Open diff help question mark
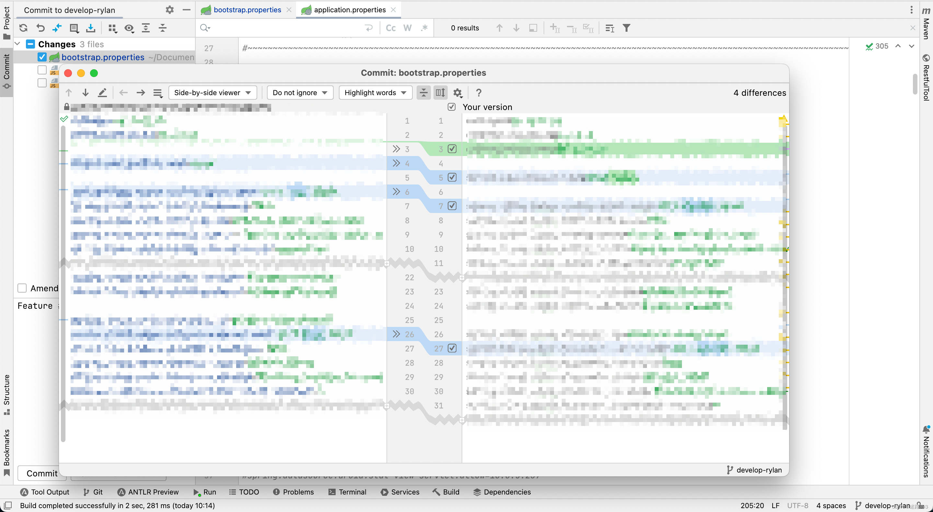This screenshot has width=933, height=512. tap(478, 93)
